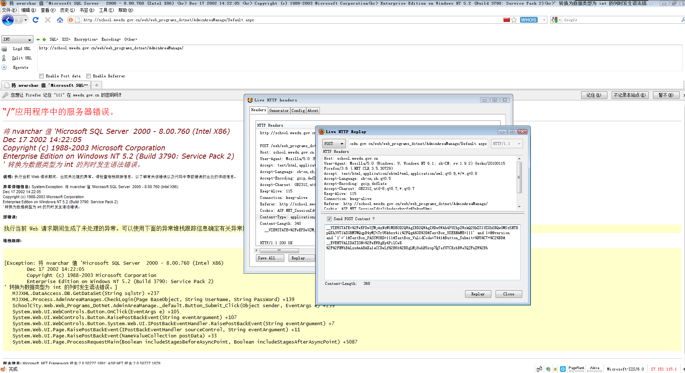Screen dimensions: 685x373
Task: Click in the POST content text area
Action: pyautogui.click(x=422, y=252)
